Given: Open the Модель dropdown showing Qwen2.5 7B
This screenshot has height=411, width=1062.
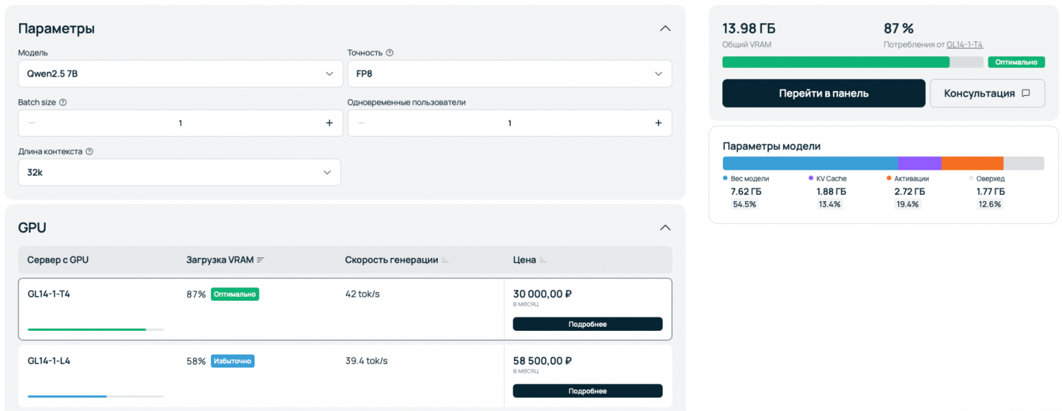Looking at the screenshot, I should tap(180, 73).
